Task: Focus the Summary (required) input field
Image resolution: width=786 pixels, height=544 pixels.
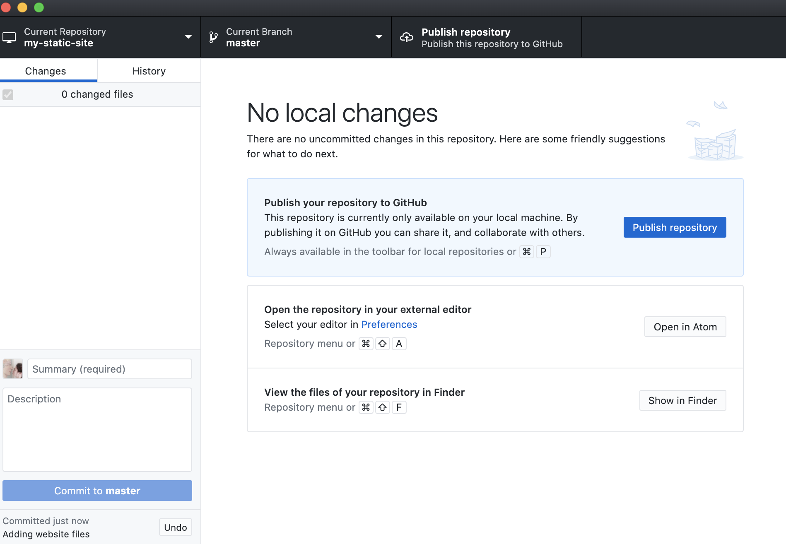Action: [x=109, y=369]
